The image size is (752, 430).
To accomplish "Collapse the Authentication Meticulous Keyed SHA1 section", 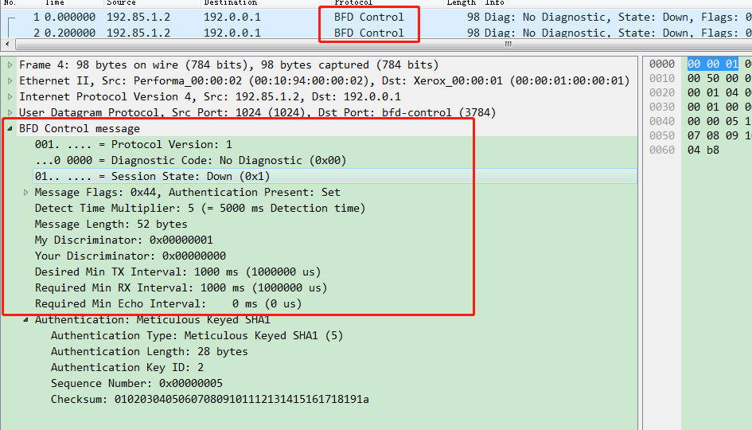I will click(26, 319).
